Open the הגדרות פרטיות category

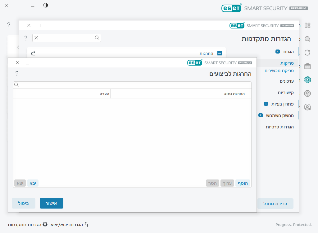(x=280, y=127)
